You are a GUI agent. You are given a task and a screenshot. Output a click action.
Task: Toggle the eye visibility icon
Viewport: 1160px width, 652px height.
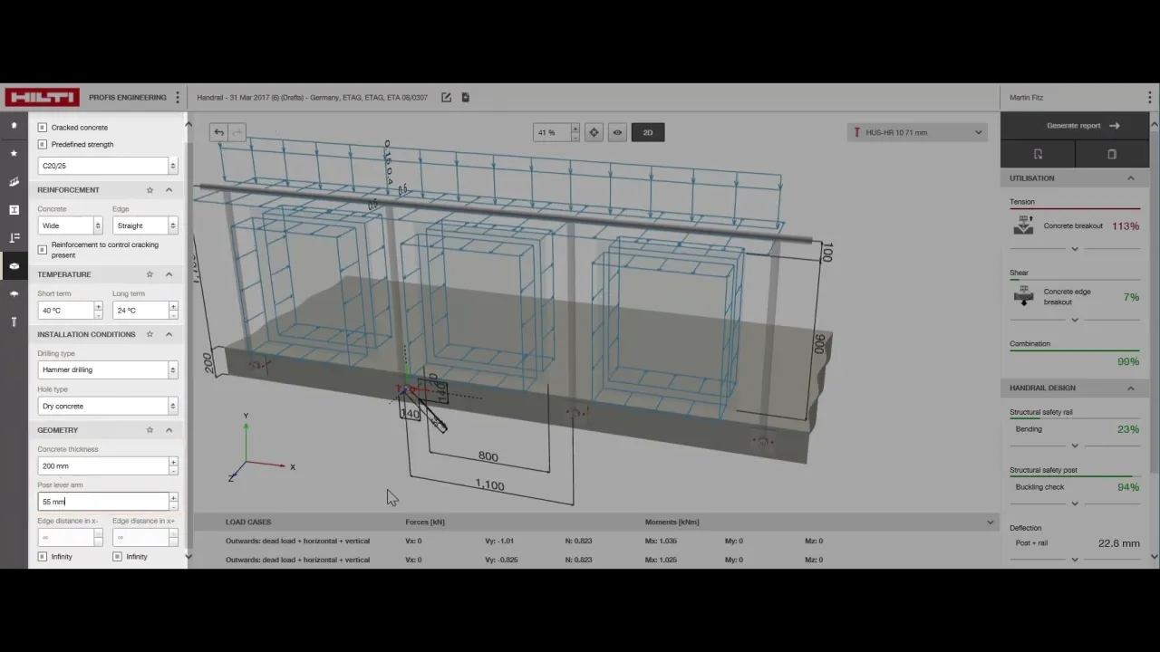pyautogui.click(x=617, y=132)
